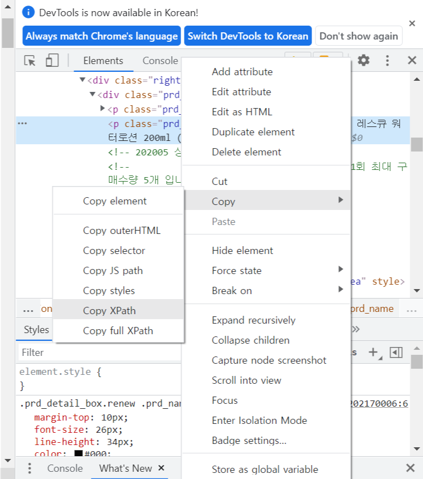Click the blue info icon in the notification
Image resolution: width=423 pixels, height=479 pixels.
28,12
